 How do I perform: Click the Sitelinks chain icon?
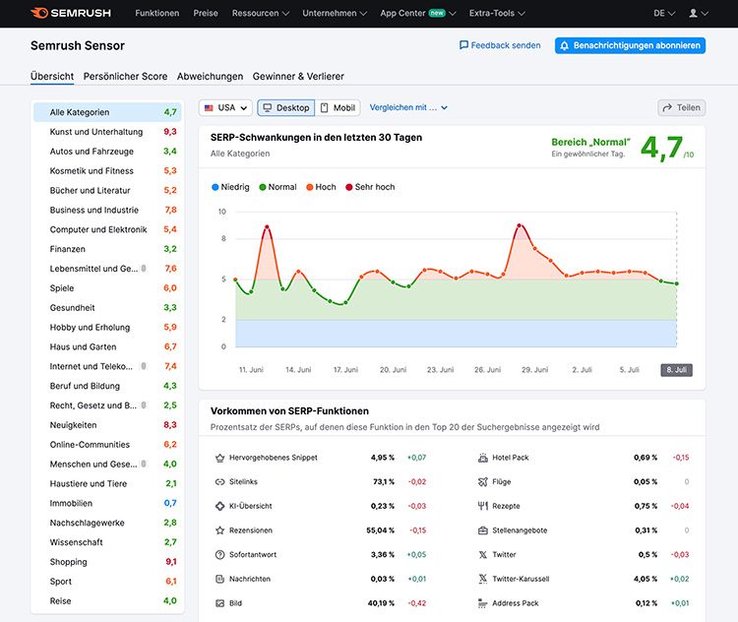pyautogui.click(x=219, y=481)
